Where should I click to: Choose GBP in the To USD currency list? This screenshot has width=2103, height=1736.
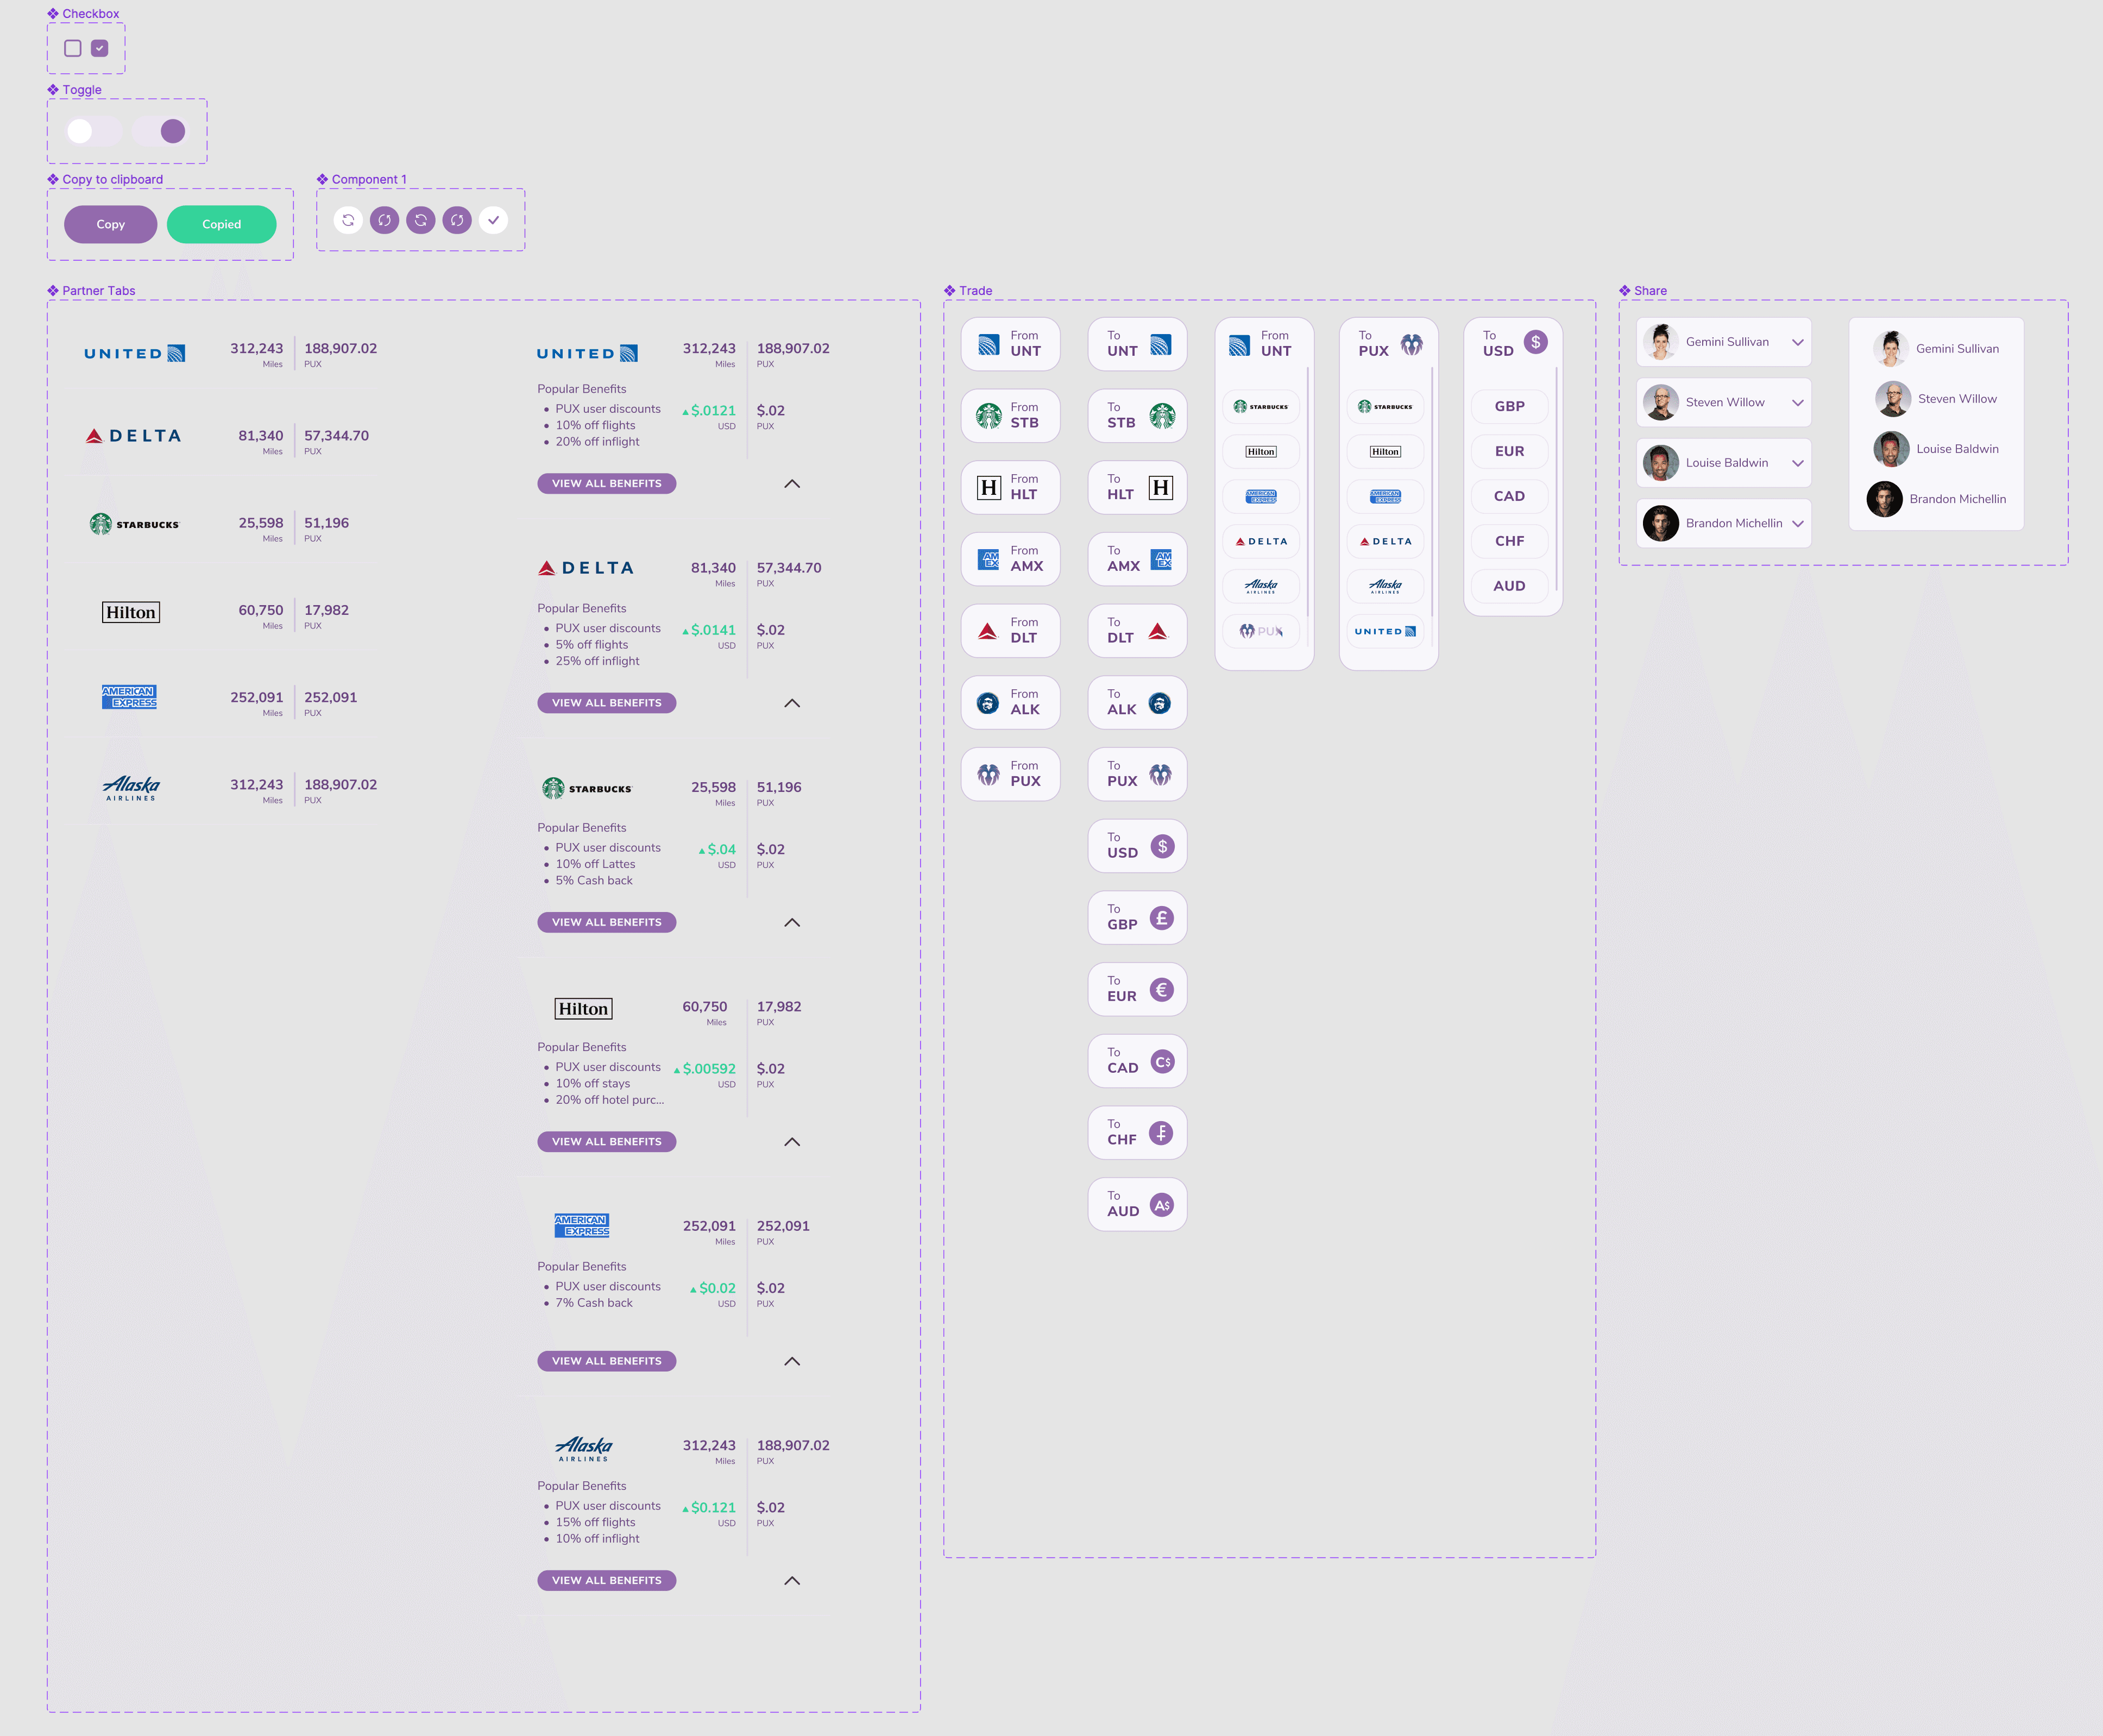1509,407
